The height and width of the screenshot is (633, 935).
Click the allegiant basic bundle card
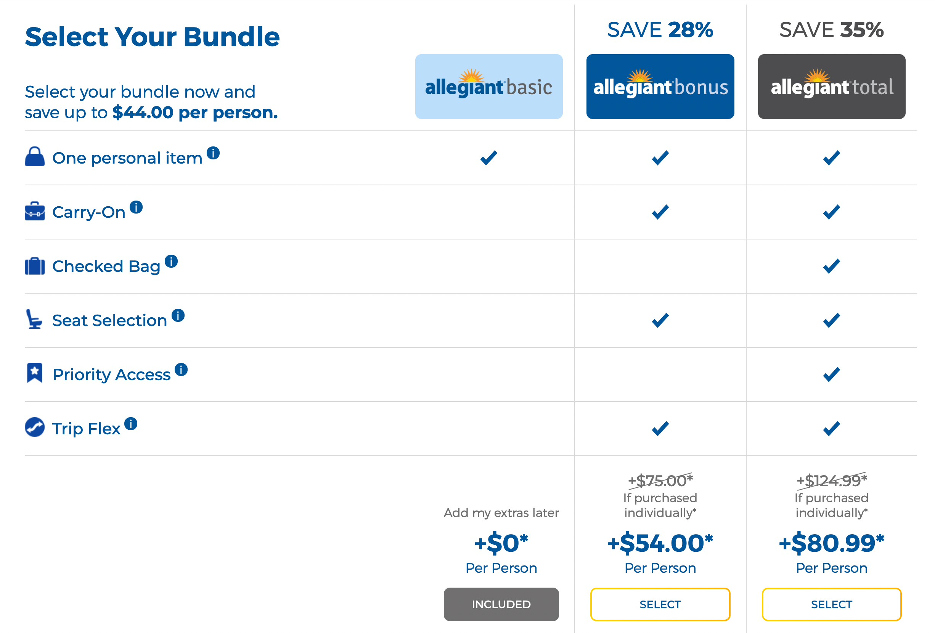click(x=488, y=87)
